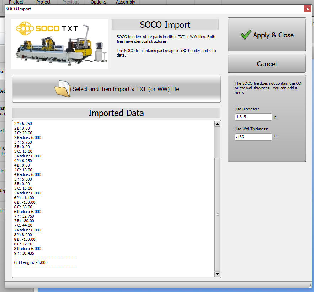Click the '3 Y: 5.750' line
The width and height of the screenshot is (314, 292).
coord(23,142)
